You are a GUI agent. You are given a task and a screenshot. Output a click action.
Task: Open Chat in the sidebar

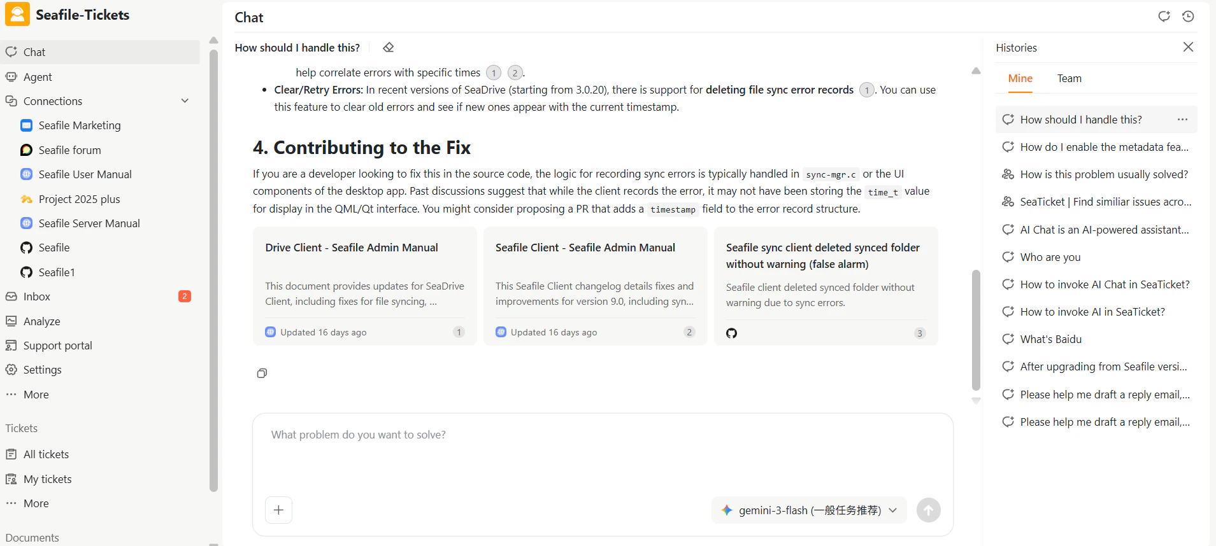(100, 52)
